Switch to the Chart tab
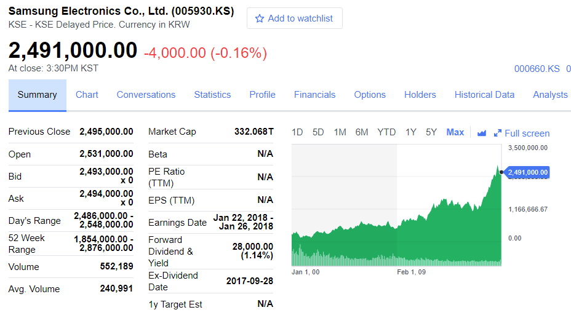 click(x=87, y=95)
